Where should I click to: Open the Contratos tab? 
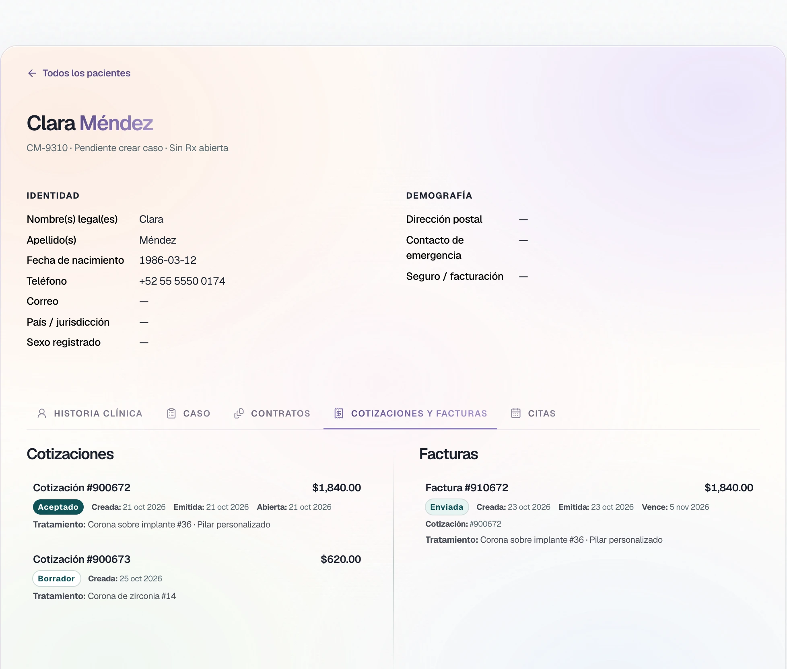(x=272, y=413)
